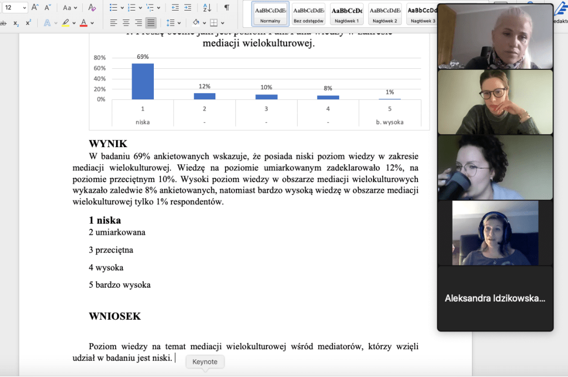Select the Bez odstępów style
Image resolution: width=568 pixels, height=377 pixels.
pyautogui.click(x=309, y=13)
